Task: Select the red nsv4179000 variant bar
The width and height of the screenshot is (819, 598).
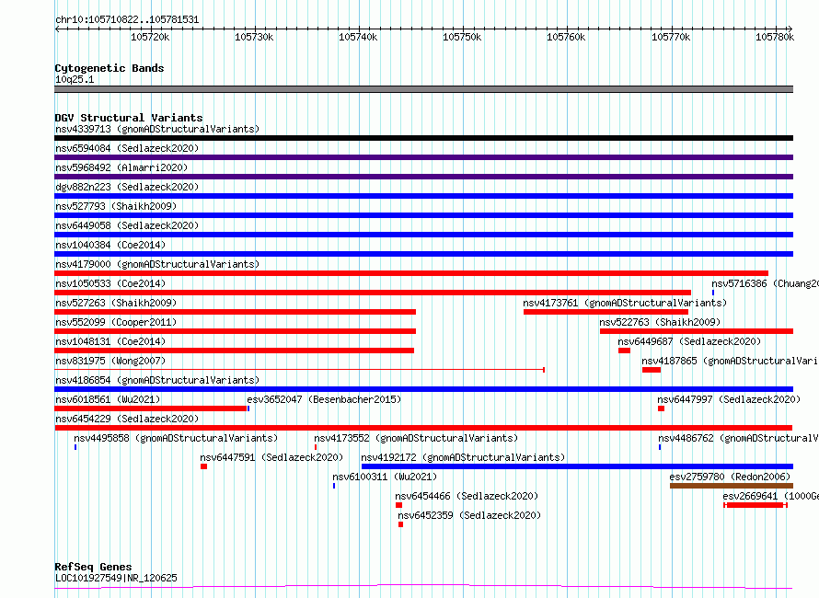Action: click(411, 273)
